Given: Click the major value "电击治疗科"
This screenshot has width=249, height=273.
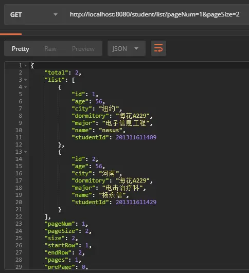Looking at the screenshot, I should [122, 188].
